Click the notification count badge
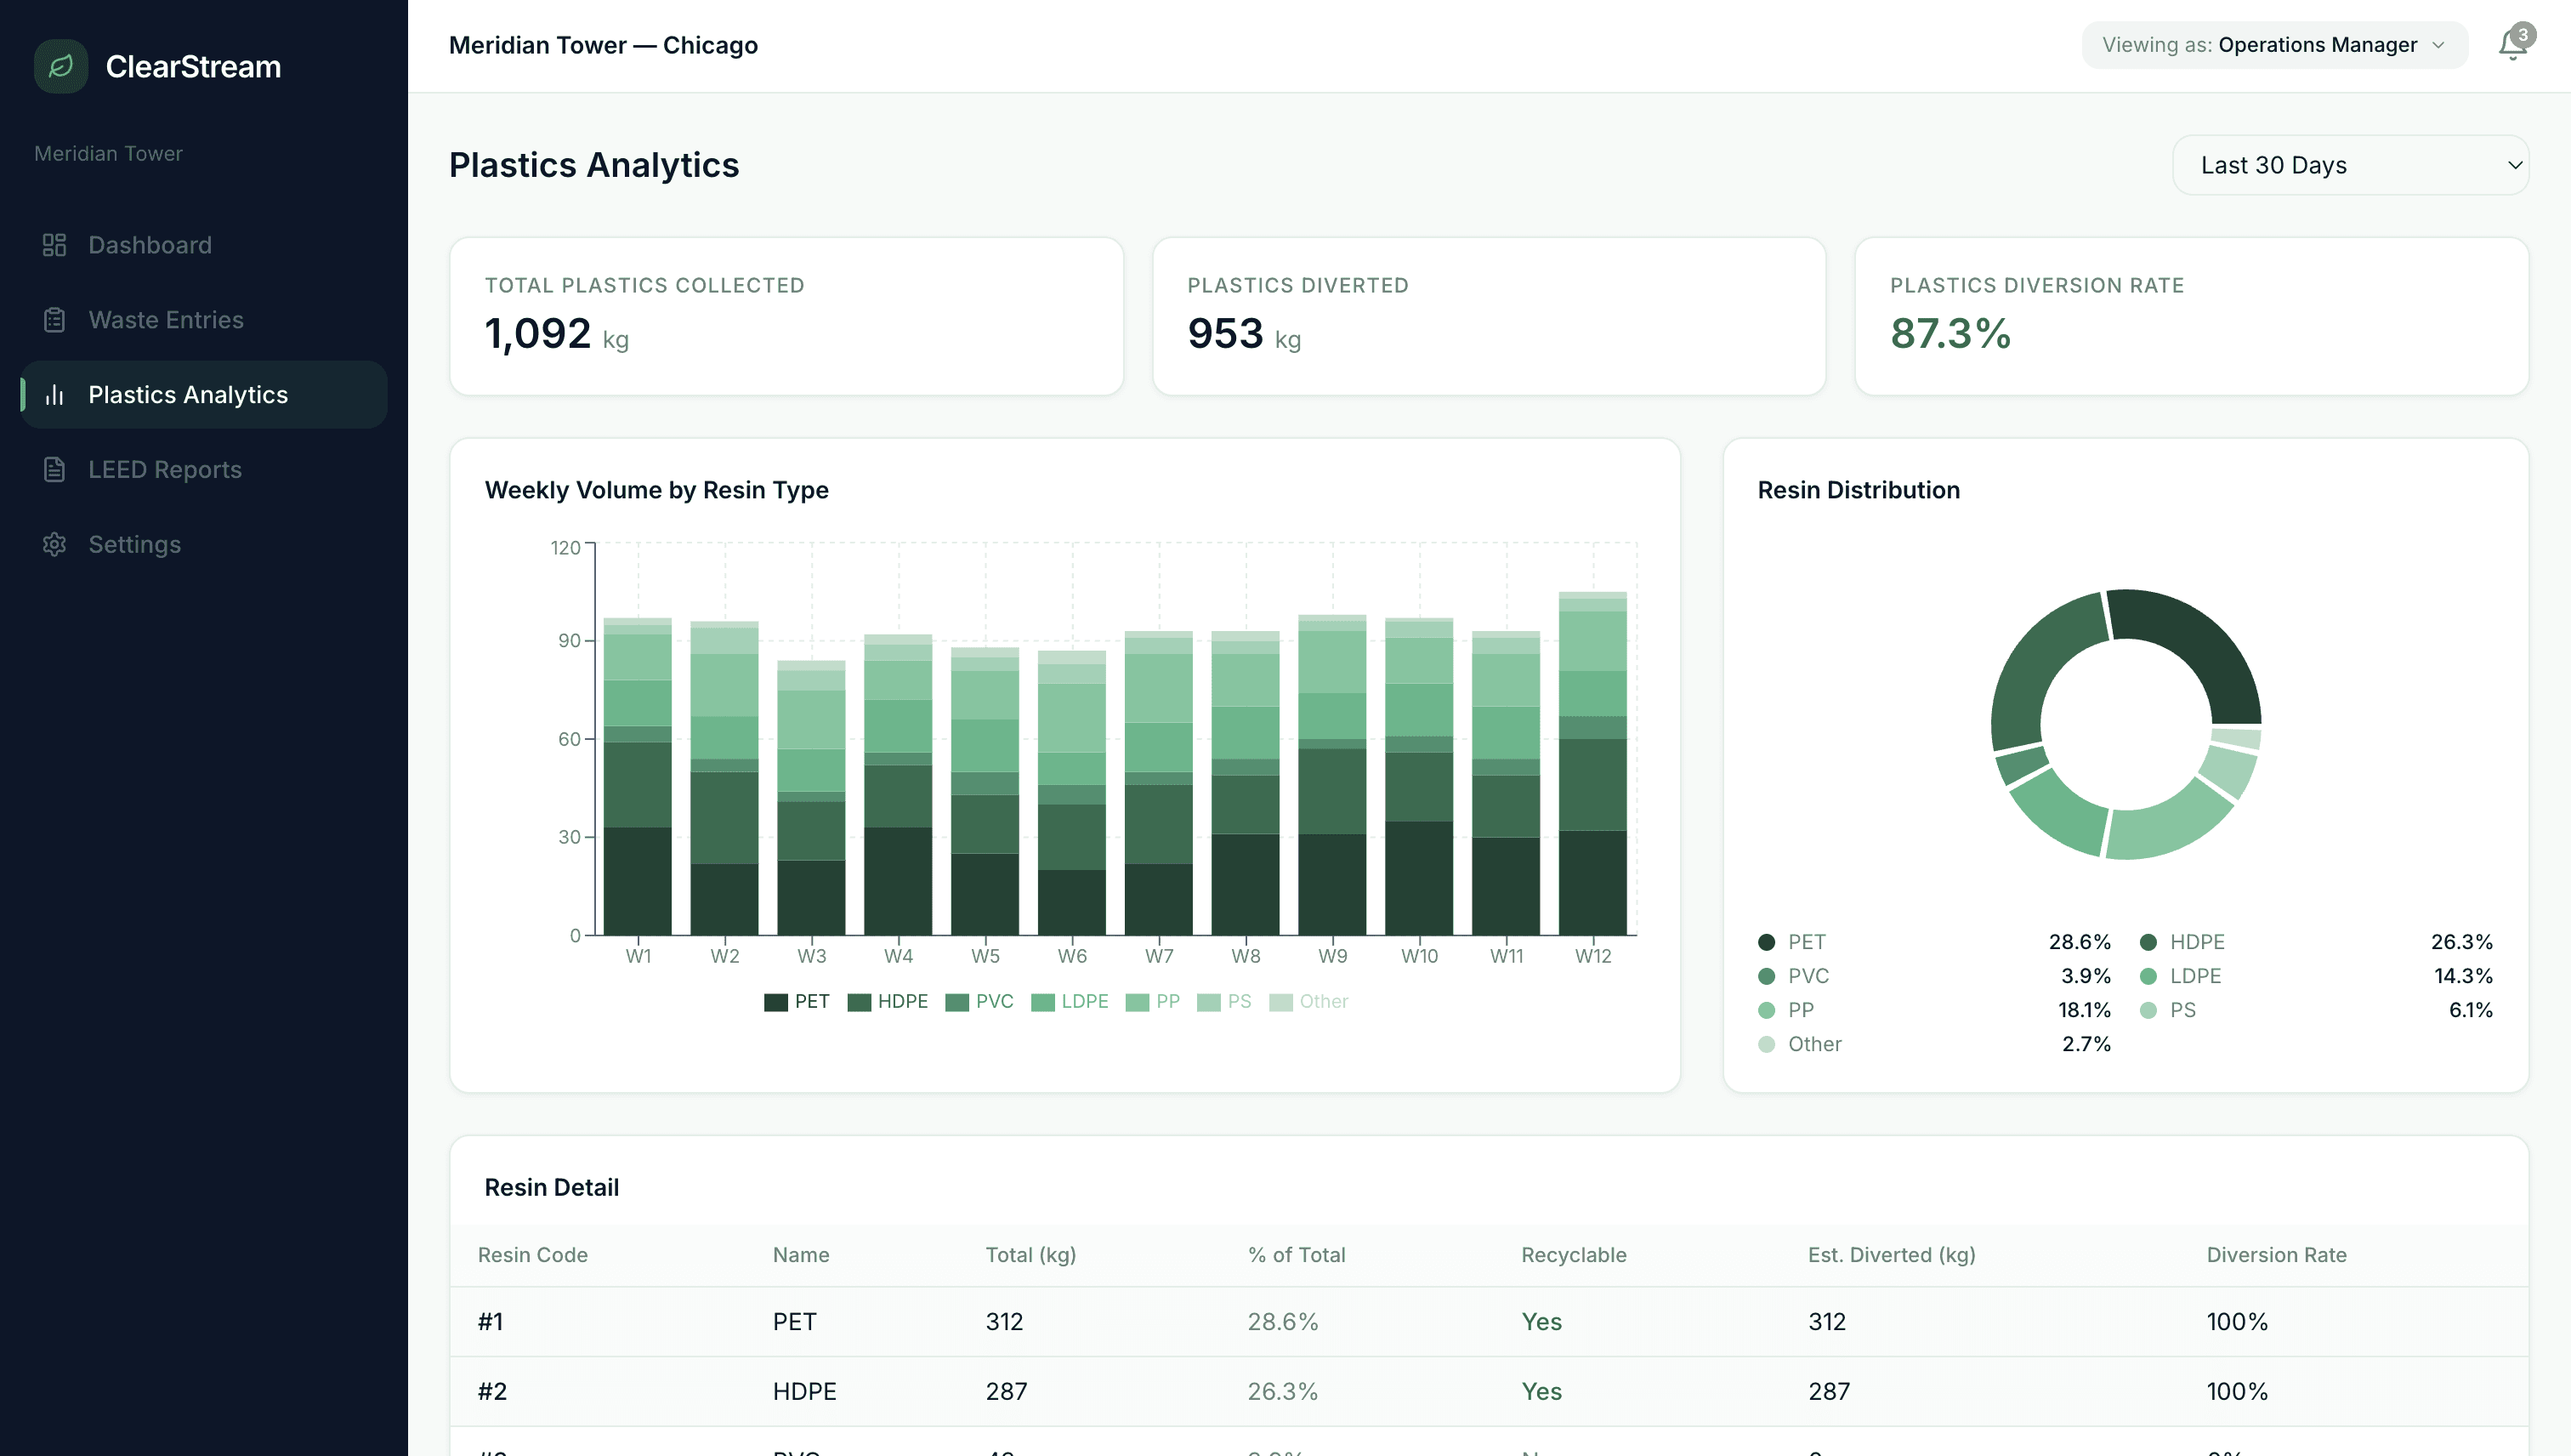 [x=2523, y=35]
